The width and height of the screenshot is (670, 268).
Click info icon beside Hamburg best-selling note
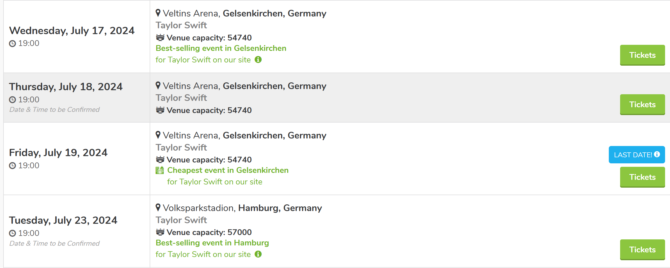coord(258,254)
